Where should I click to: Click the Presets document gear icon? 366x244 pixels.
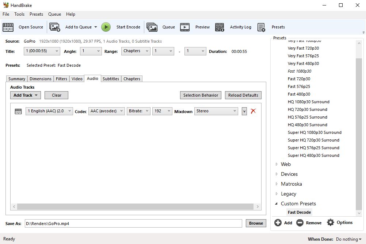tap(261, 27)
